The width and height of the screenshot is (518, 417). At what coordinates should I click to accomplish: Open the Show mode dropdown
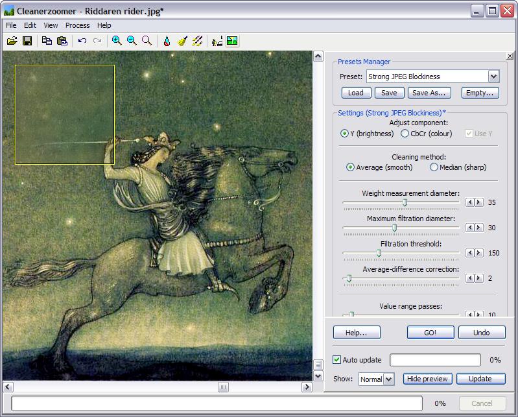click(x=389, y=379)
